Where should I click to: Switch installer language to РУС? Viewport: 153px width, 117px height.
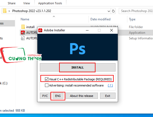tap(45, 96)
